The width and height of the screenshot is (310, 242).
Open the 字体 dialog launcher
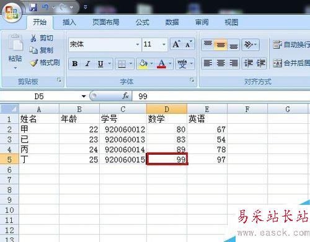(x=192, y=80)
